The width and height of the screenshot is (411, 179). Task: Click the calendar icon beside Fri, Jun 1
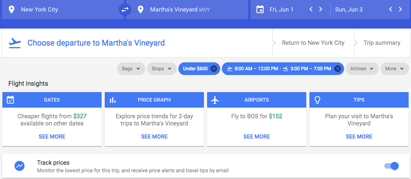coord(260,10)
